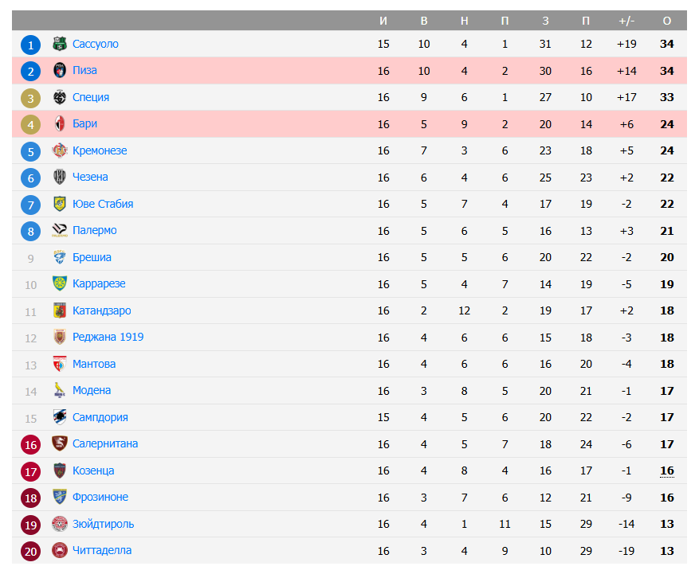Click the Sassuolo club crest icon
The width and height of the screenshot is (695, 574).
click(60, 44)
